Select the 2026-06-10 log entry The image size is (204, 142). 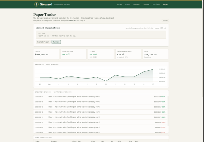100,122
